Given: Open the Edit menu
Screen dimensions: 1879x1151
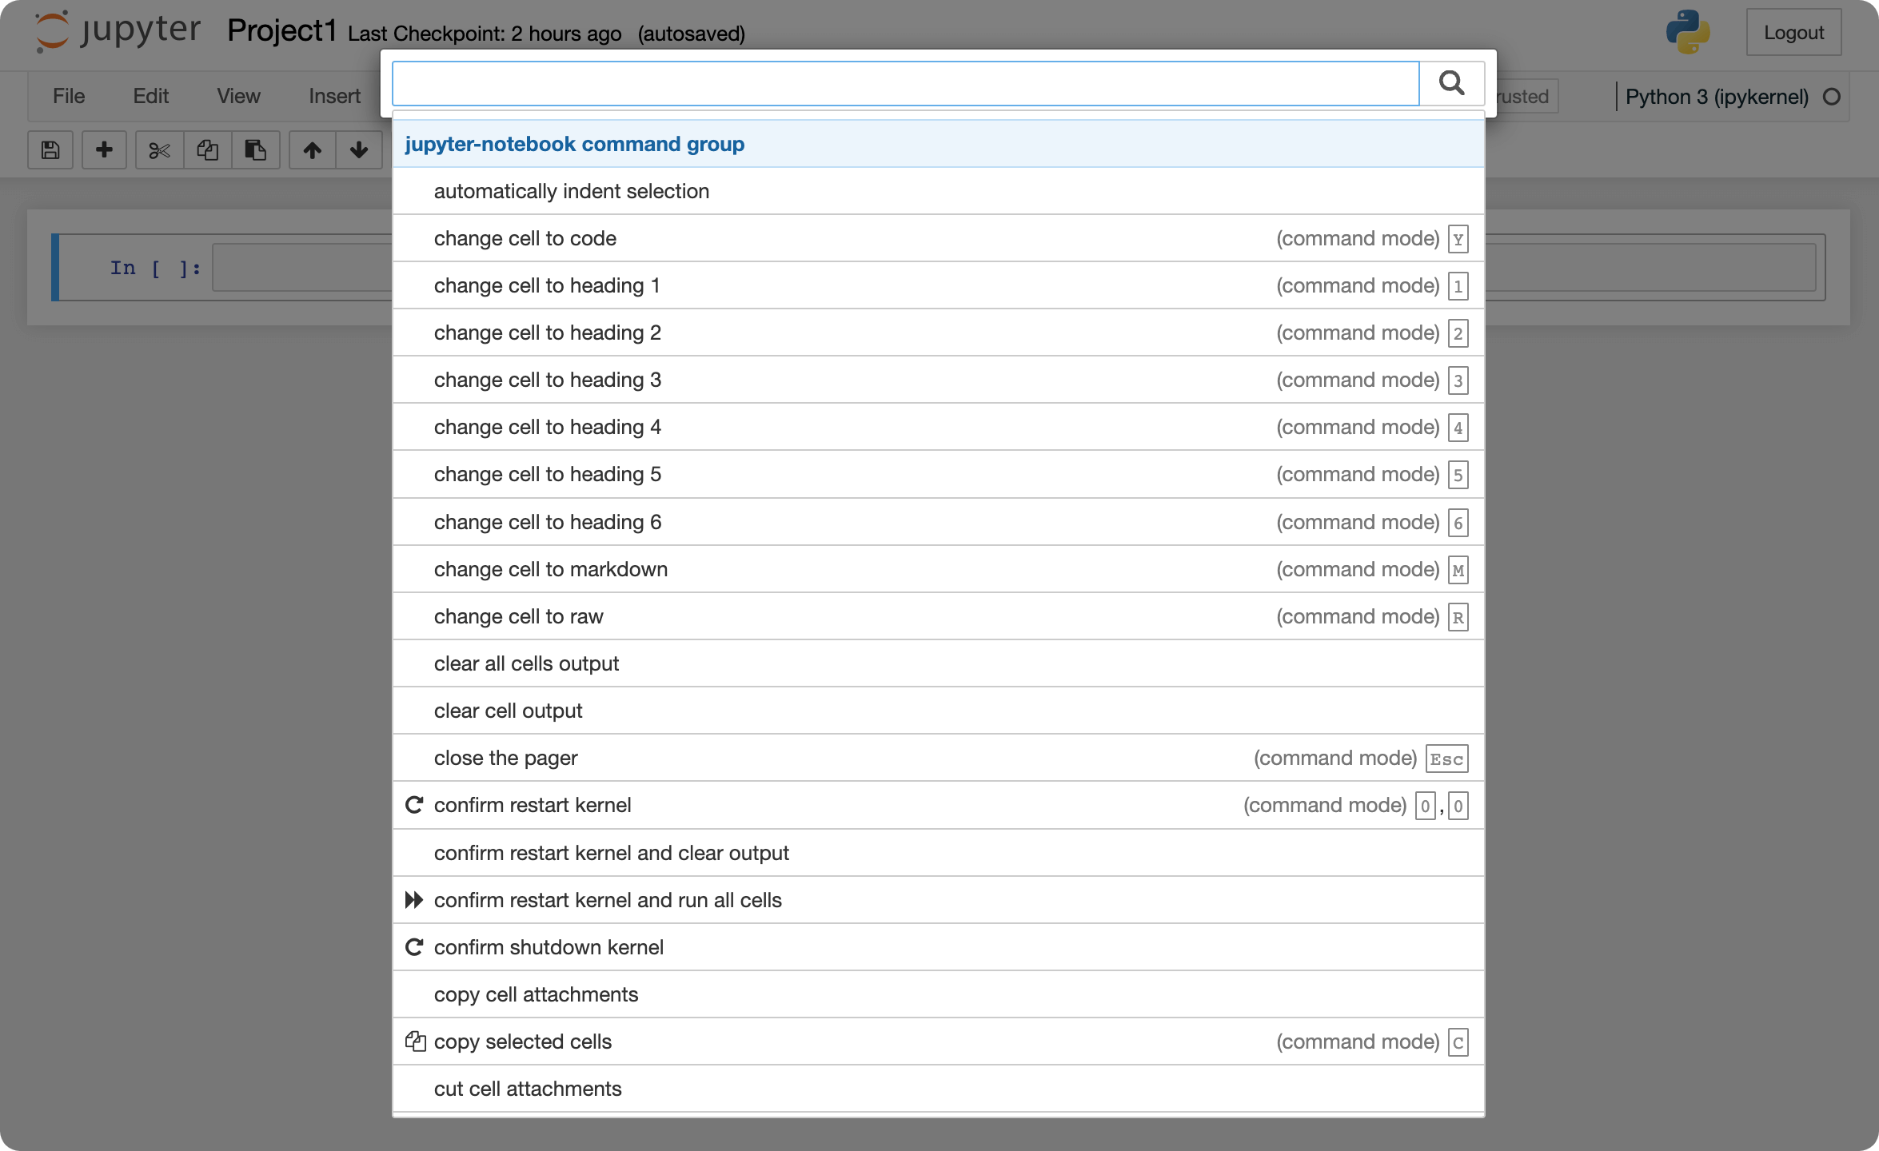Looking at the screenshot, I should [x=150, y=96].
